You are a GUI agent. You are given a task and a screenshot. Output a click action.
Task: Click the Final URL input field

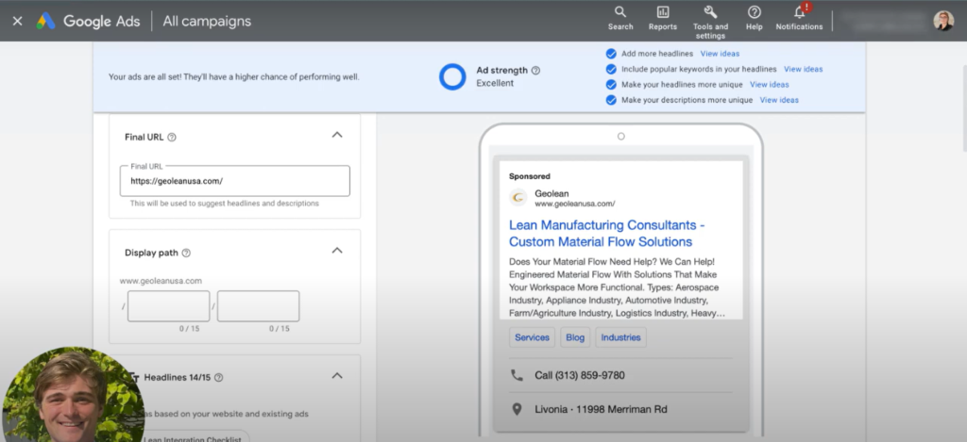tap(234, 181)
